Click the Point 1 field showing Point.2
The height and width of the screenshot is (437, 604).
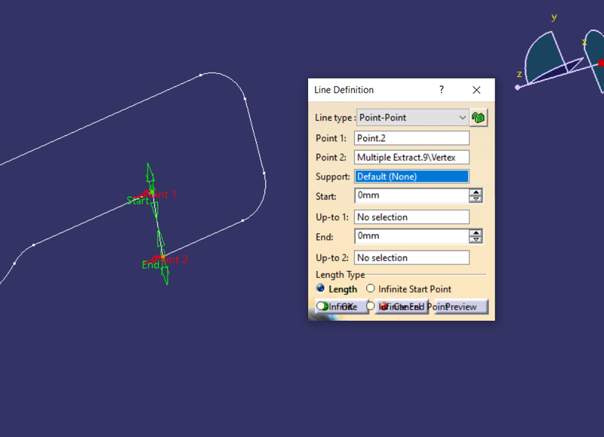click(411, 138)
